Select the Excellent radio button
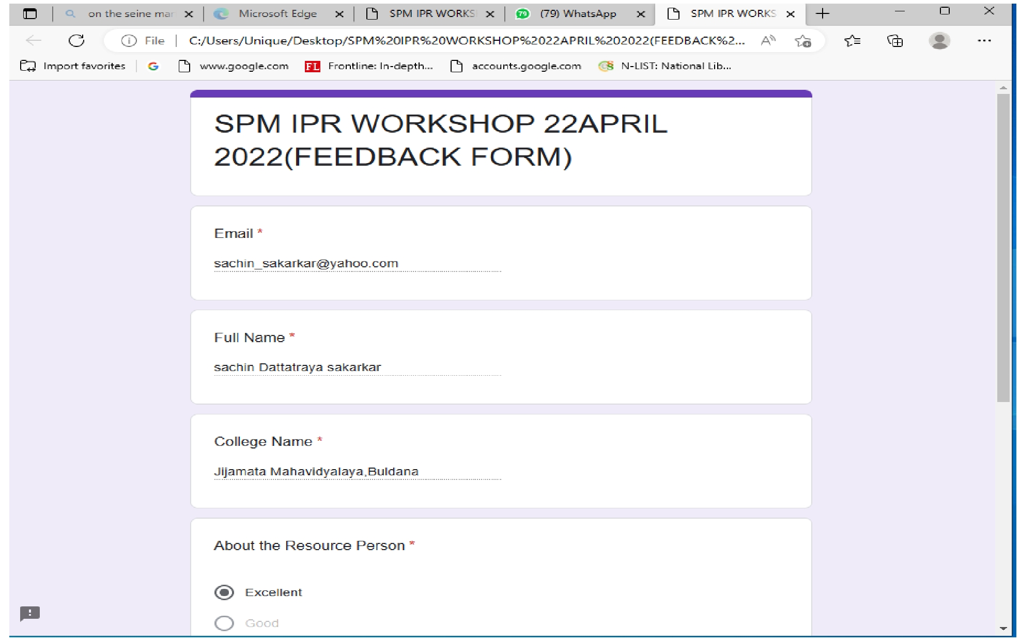 coord(224,592)
